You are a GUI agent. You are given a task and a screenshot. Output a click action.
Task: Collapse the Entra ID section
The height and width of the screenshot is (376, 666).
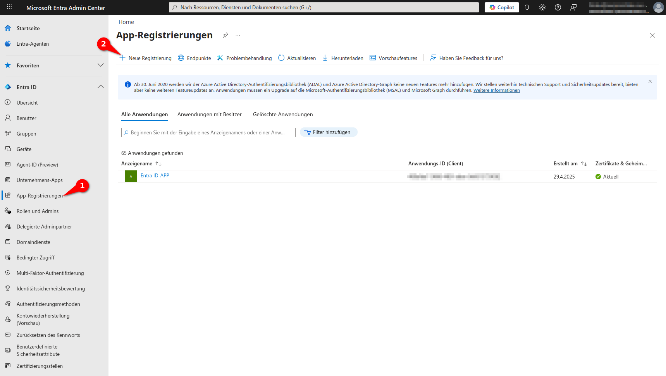pos(101,87)
